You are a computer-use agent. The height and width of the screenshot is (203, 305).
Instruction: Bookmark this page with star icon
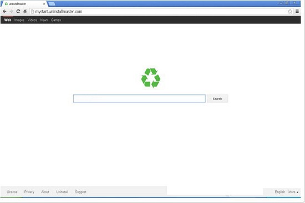(x=290, y=12)
